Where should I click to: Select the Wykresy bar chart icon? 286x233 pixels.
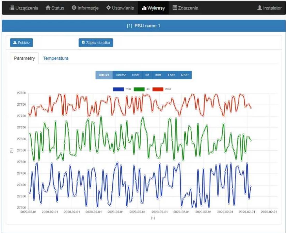(144, 8)
